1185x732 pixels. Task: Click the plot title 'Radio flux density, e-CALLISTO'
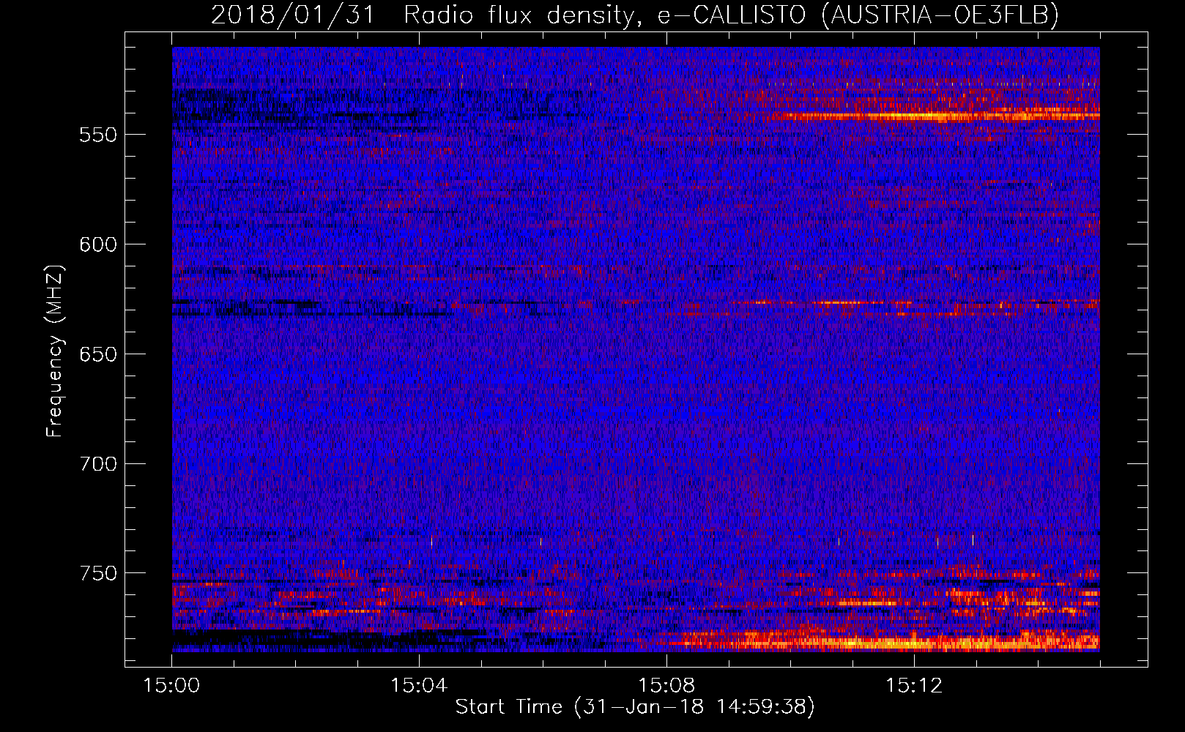pos(605,15)
